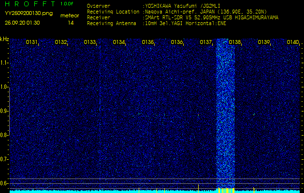Click the gray vertical range bar left of axis
Viewport: 304px width, 193px height.
tap(9, 111)
